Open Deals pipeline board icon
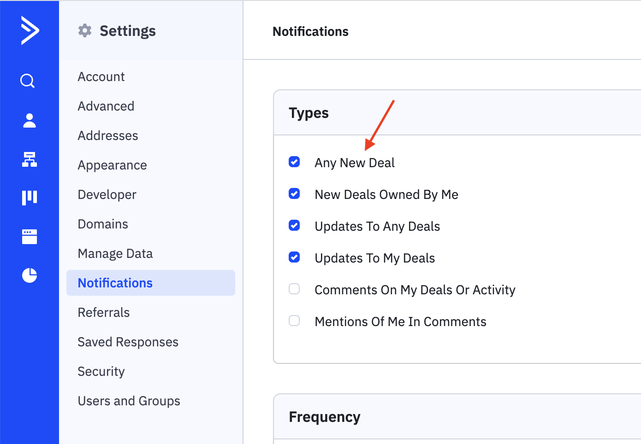The image size is (641, 444). tap(30, 198)
